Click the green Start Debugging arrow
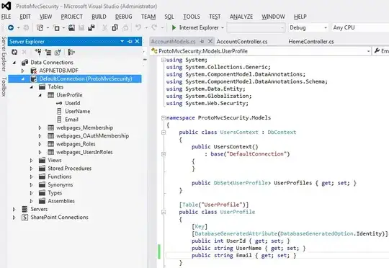Screen dimensions: 389x268 174,27
